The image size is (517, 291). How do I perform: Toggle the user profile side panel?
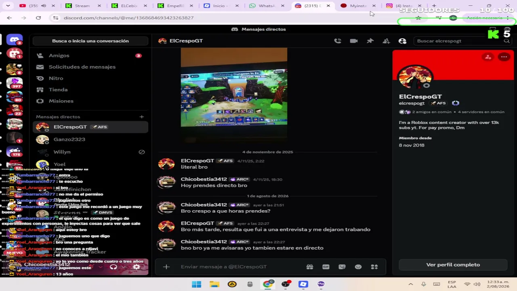point(402,41)
